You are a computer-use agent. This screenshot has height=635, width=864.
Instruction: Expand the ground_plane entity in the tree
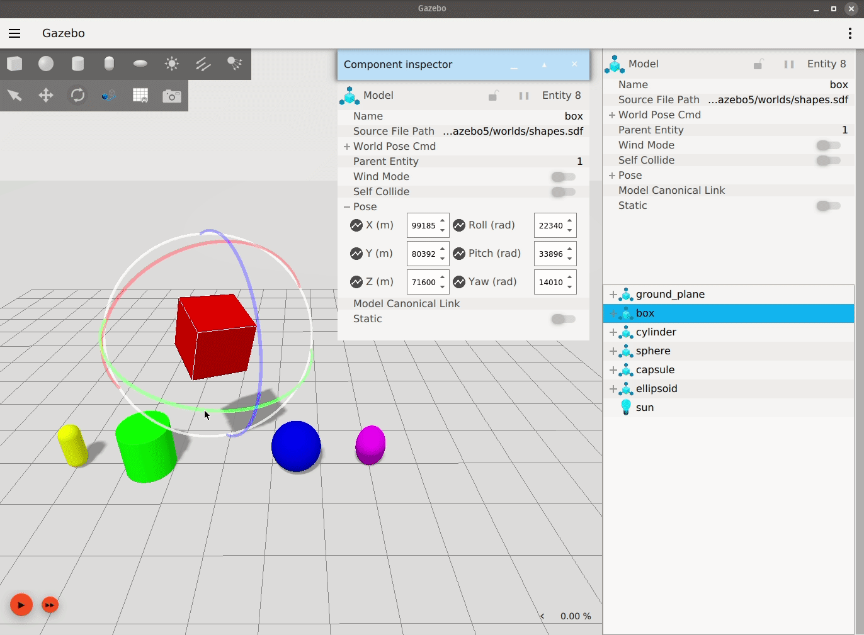click(x=613, y=295)
